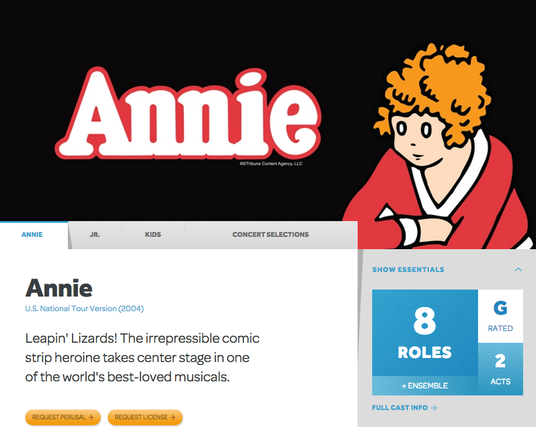
Task: Click the Request Perusal button
Action: point(63,417)
